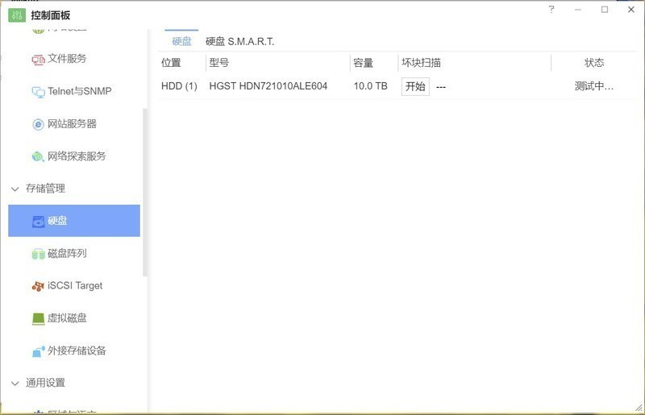Screen dimensions: 645x415
Task: Click the 10.0 TB capacity value
Action: coord(371,86)
